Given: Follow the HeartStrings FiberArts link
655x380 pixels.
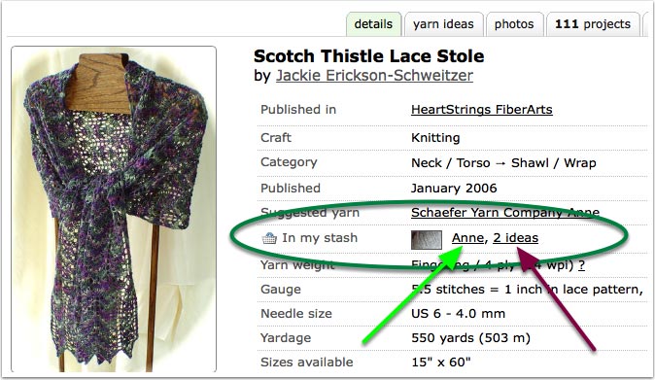Looking at the screenshot, I should click(x=482, y=110).
